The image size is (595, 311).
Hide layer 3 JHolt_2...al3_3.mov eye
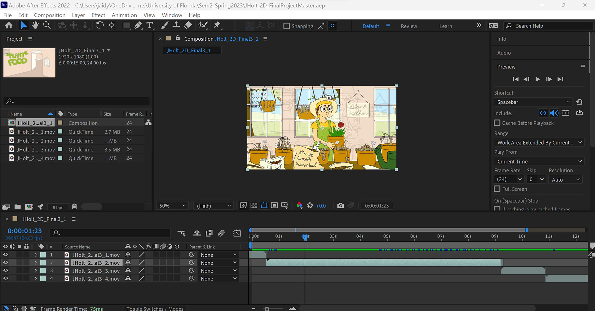pyautogui.click(x=6, y=270)
